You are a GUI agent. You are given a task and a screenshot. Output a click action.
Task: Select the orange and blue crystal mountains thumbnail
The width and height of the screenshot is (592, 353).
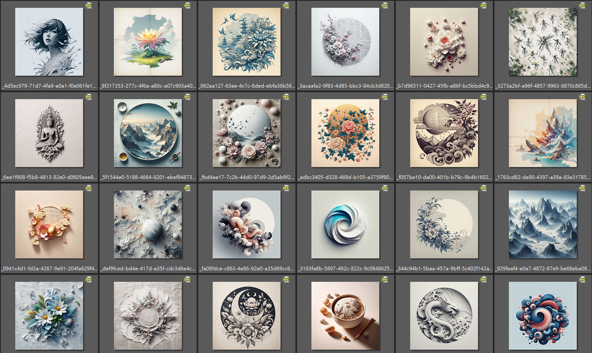point(543,133)
